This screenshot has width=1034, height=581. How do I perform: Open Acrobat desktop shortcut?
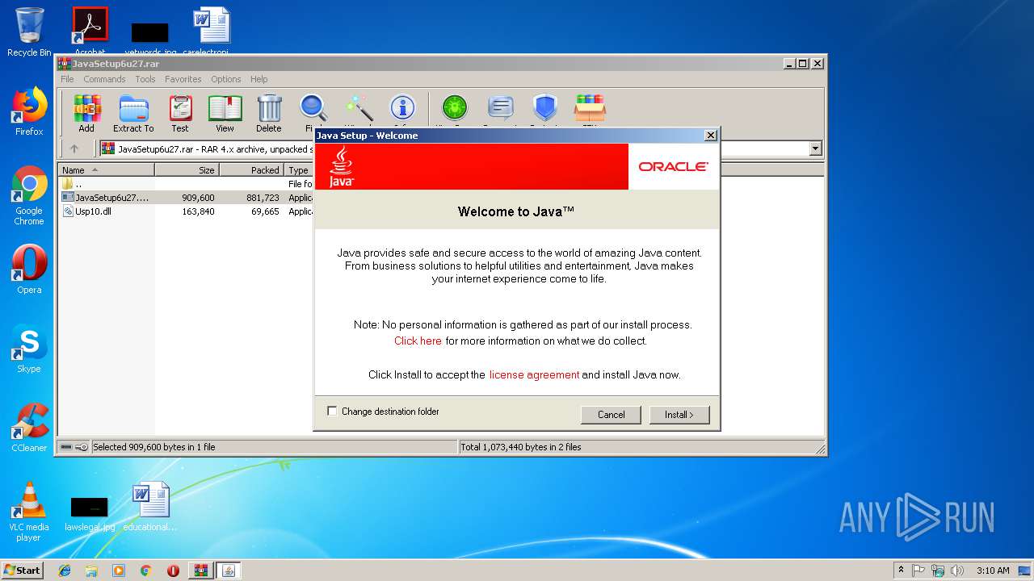tap(90, 32)
